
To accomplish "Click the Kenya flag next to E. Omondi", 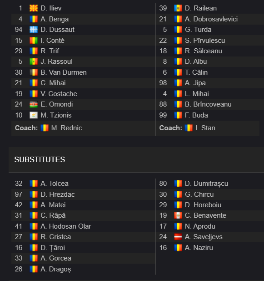I will click(x=34, y=104).
